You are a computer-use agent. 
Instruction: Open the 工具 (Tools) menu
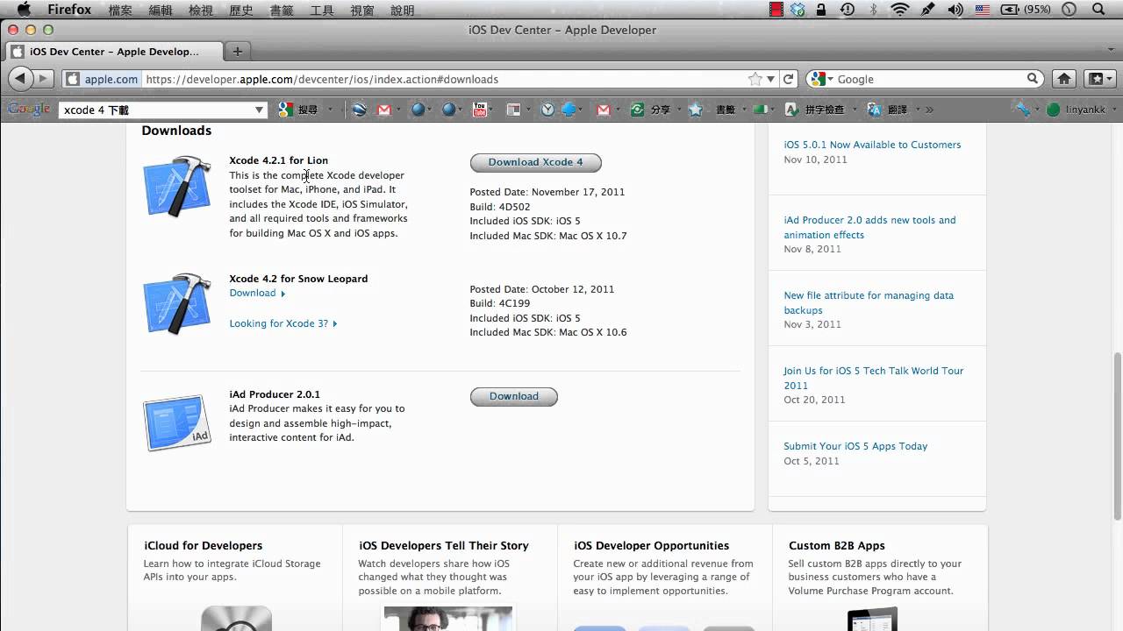click(322, 10)
